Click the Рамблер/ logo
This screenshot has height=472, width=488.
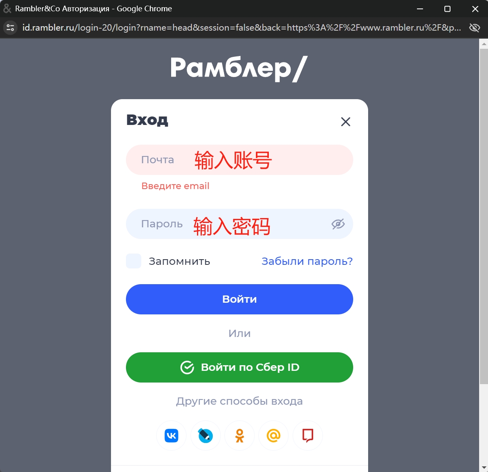239,68
